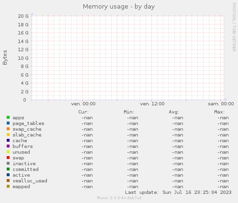
Task: Select the 'mapped' legend label
Action: [21, 187]
